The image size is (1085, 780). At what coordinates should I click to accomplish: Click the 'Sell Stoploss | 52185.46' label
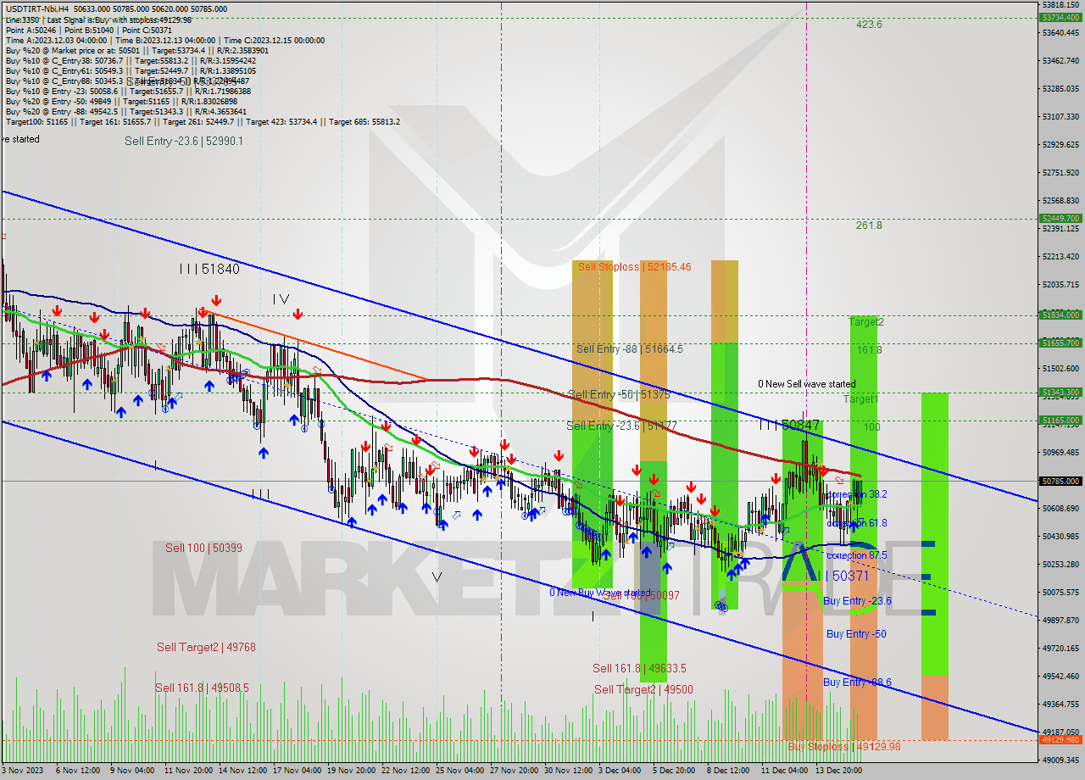(634, 266)
